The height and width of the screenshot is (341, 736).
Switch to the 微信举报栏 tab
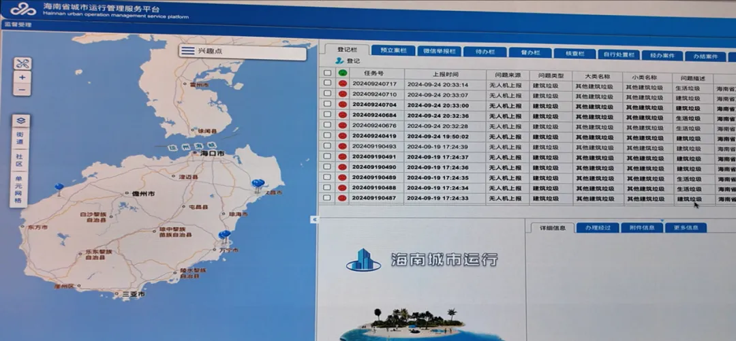point(439,51)
